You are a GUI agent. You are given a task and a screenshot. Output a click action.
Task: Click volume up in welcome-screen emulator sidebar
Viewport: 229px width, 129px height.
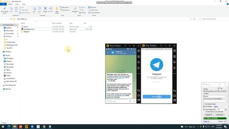(x=175, y=62)
